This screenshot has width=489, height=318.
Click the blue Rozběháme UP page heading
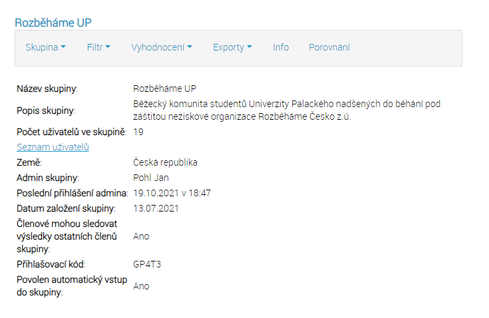[x=53, y=23]
